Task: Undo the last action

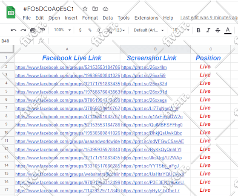Action: coord(14,30)
